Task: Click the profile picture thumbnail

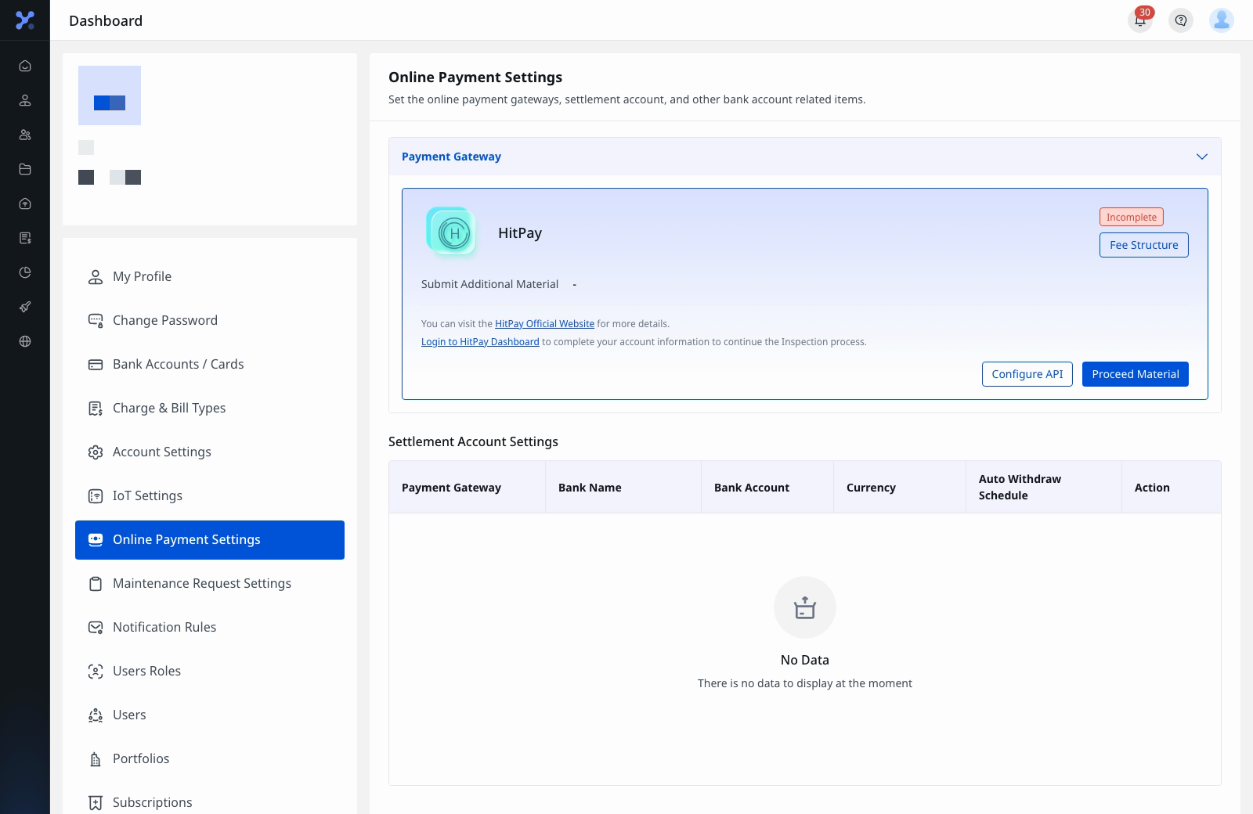Action: point(110,95)
